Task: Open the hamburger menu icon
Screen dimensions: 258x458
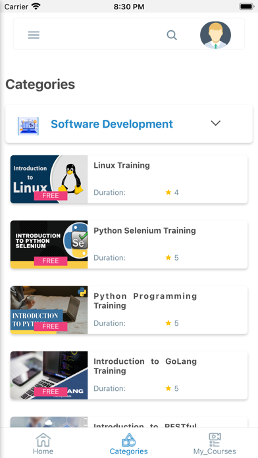Action: 34,35
